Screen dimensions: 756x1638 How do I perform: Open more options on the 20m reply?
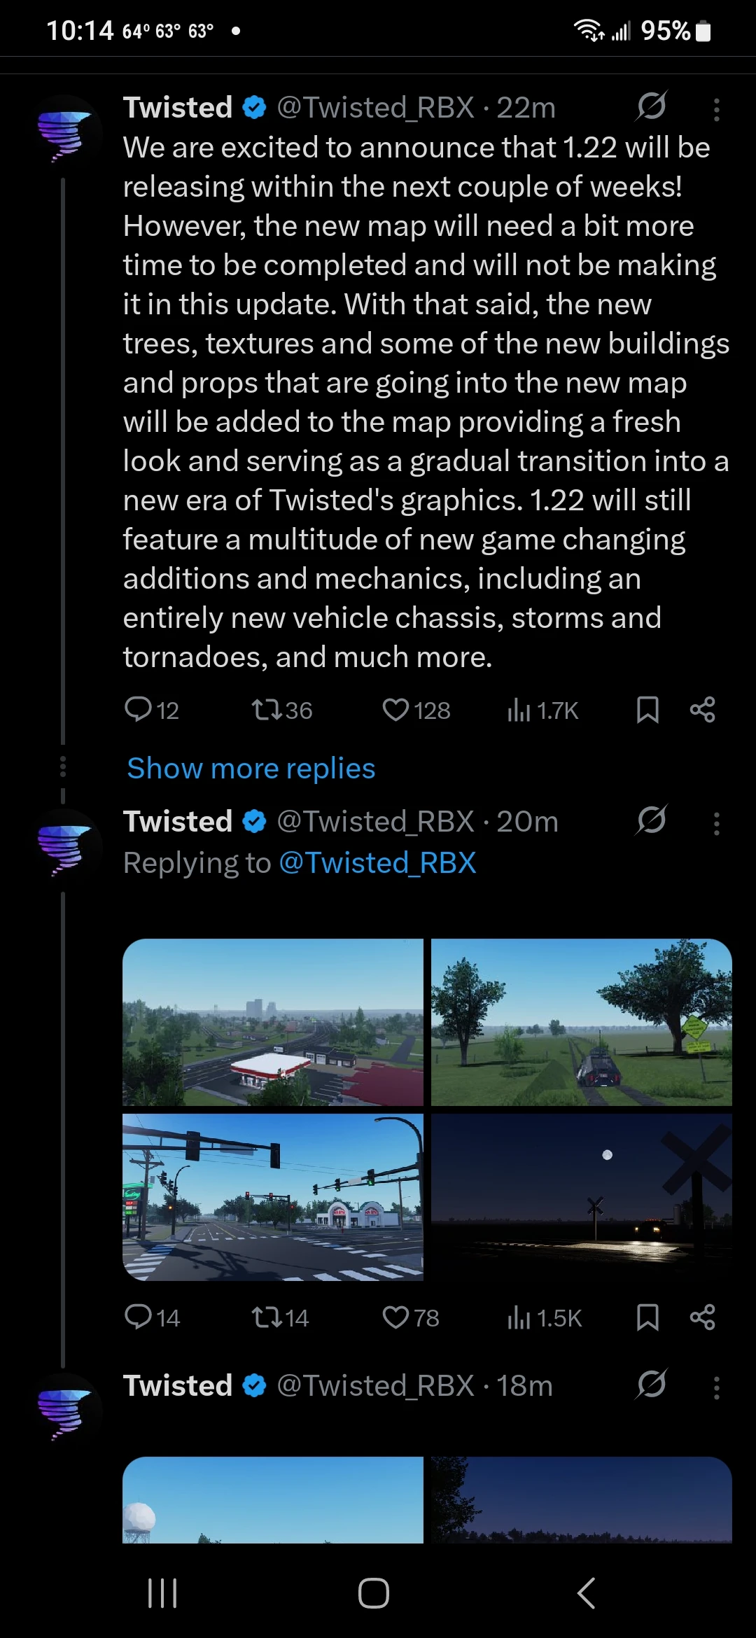[716, 824]
